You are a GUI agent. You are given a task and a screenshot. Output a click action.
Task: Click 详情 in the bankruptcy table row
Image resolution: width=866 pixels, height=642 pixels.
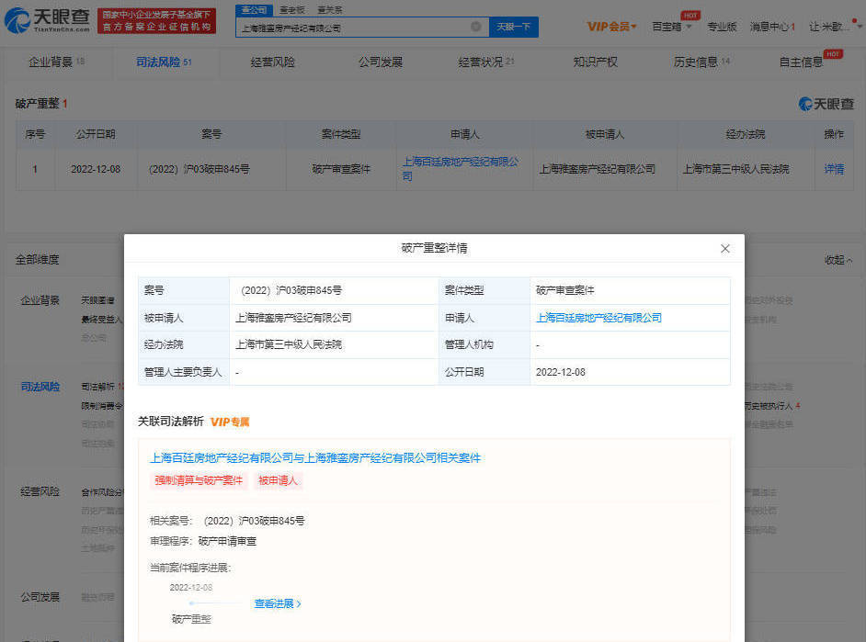tap(834, 169)
